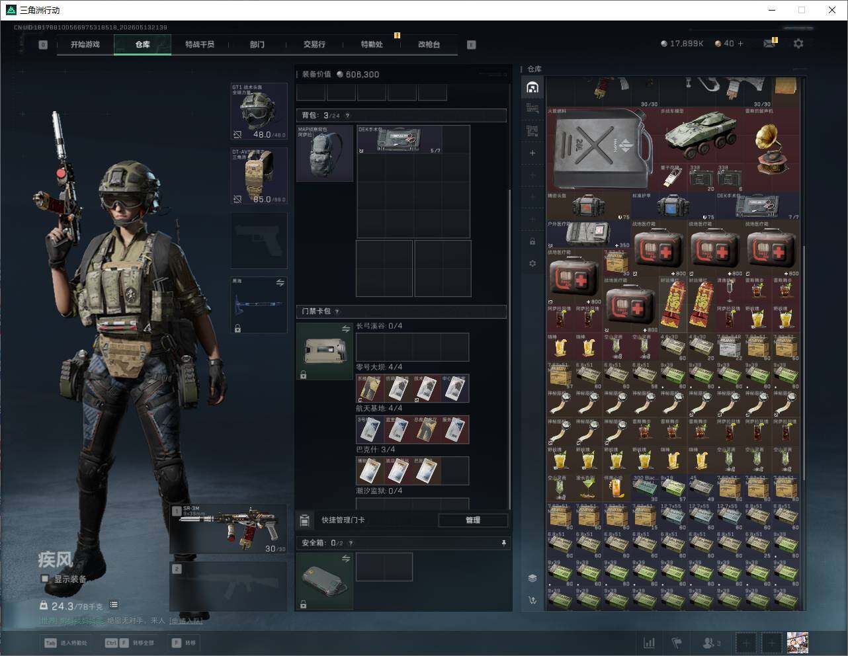The width and height of the screenshot is (848, 656).
Task: Switch to the 改枪台 tab
Action: click(x=429, y=44)
